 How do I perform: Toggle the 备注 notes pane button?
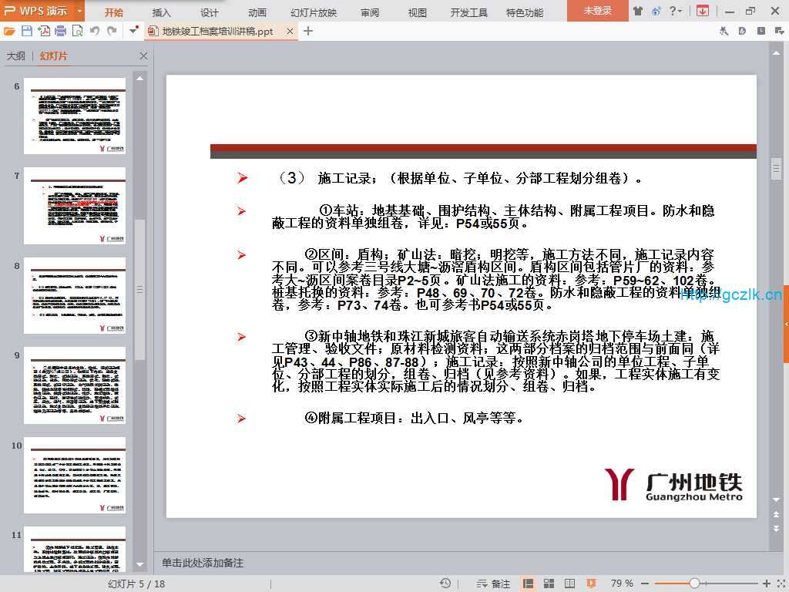pyautogui.click(x=493, y=584)
